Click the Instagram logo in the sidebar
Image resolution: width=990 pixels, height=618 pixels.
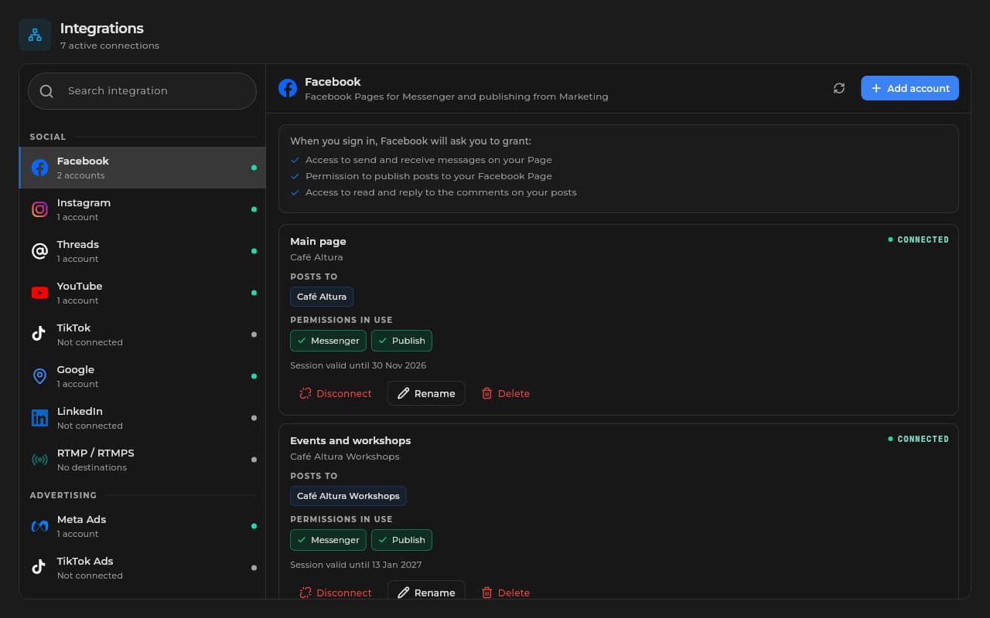click(x=39, y=209)
